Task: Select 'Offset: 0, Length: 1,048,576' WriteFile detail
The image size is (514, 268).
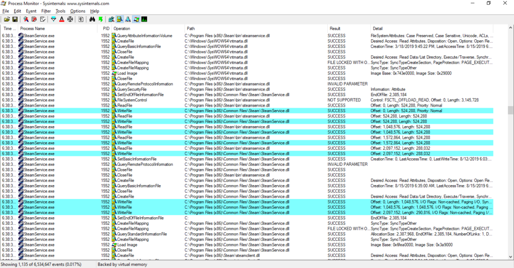Action: coord(431,202)
